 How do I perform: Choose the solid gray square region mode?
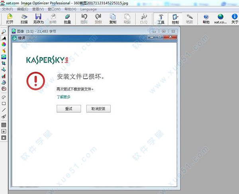[x=4, y=125]
